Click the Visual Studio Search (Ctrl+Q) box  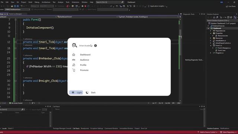[110, 2]
